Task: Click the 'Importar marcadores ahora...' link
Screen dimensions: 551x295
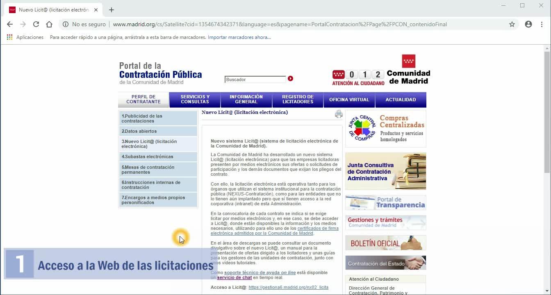Action: click(x=239, y=37)
